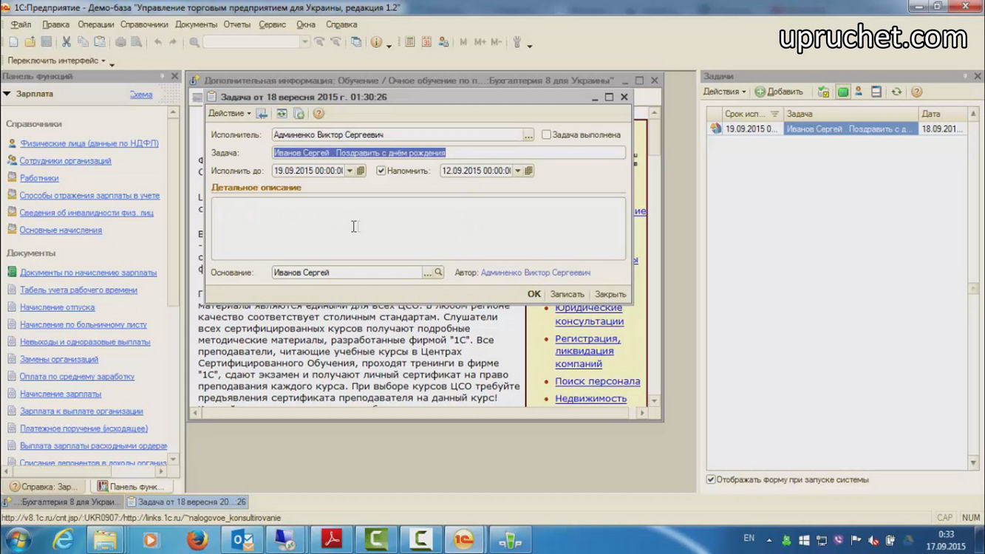Toggle the Напомнить checkbox
The image size is (985, 554).
click(x=381, y=171)
